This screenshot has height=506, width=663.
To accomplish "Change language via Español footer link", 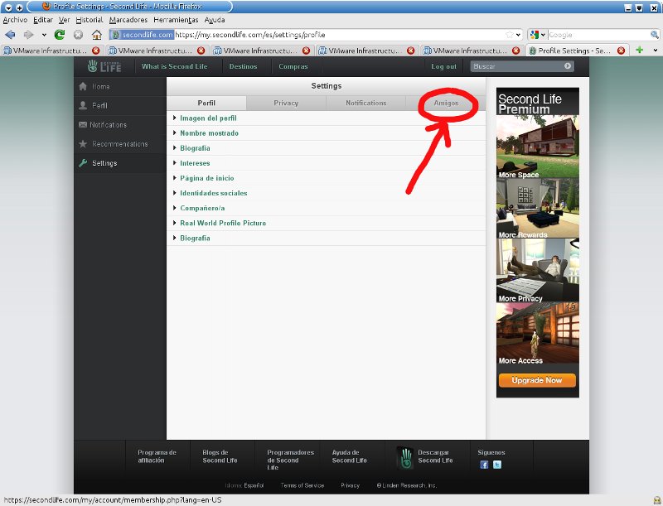I will coord(254,486).
